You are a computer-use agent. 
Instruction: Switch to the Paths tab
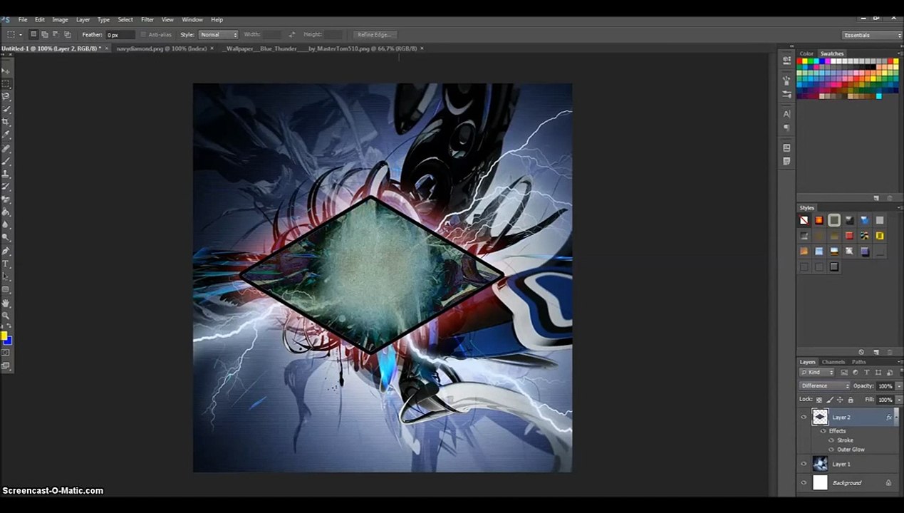(x=859, y=362)
